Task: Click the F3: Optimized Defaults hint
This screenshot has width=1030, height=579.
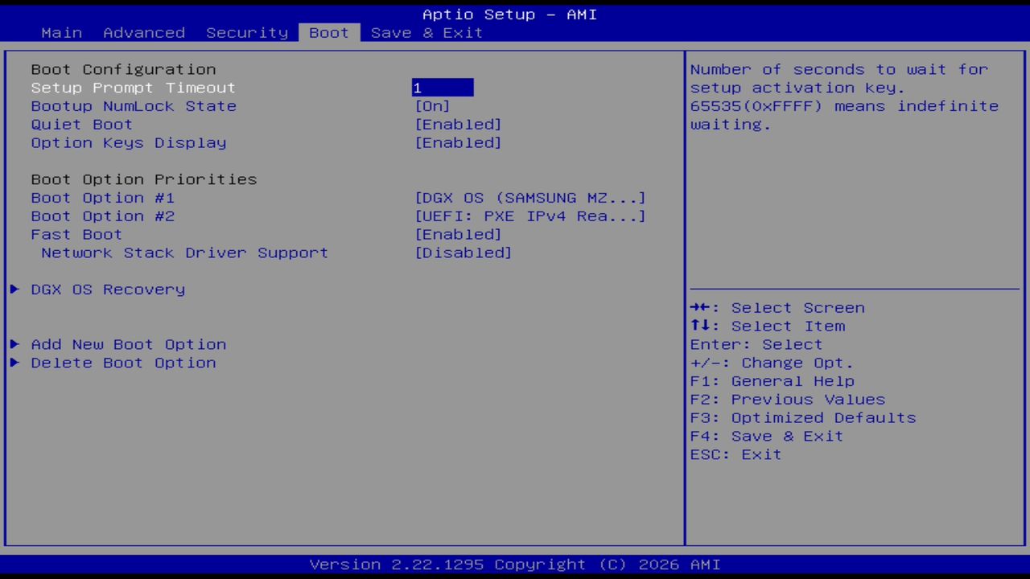Action: coord(803,418)
